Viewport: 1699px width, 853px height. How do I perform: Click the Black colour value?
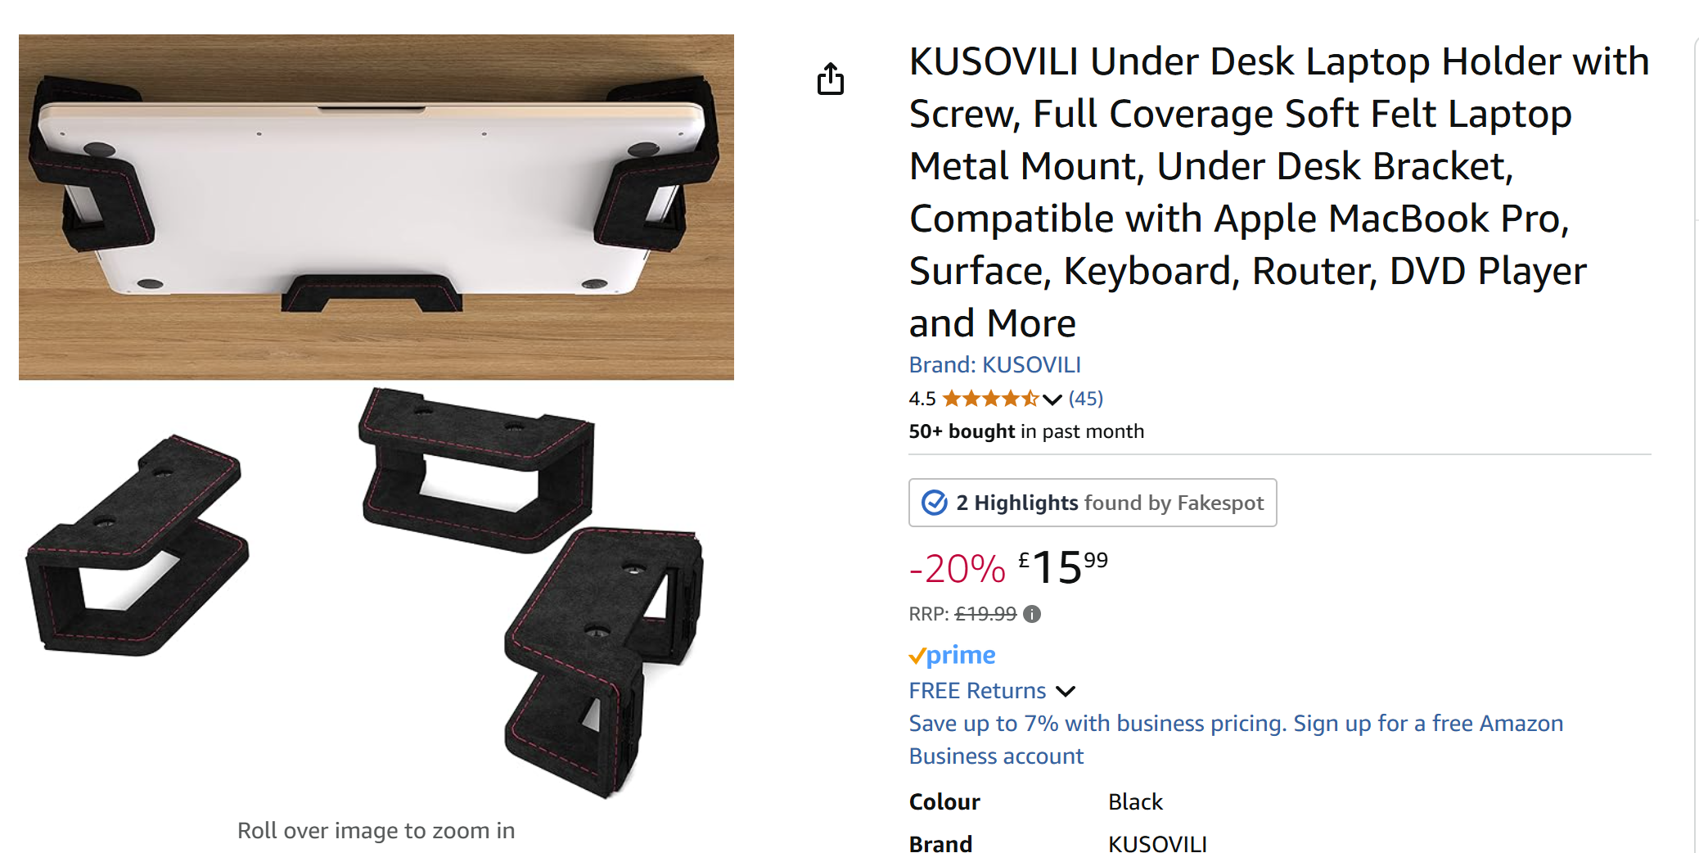coord(1135,801)
